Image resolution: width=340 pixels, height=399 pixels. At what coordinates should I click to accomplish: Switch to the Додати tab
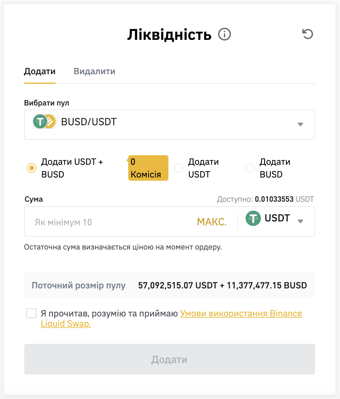[40, 71]
